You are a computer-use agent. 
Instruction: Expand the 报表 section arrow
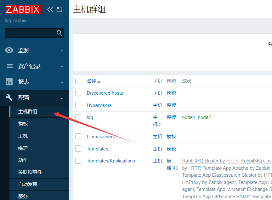pyautogui.click(x=62, y=82)
